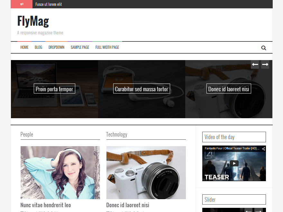Click the FlyMag site logo
The width and height of the screenshot is (283, 212).
(x=33, y=21)
